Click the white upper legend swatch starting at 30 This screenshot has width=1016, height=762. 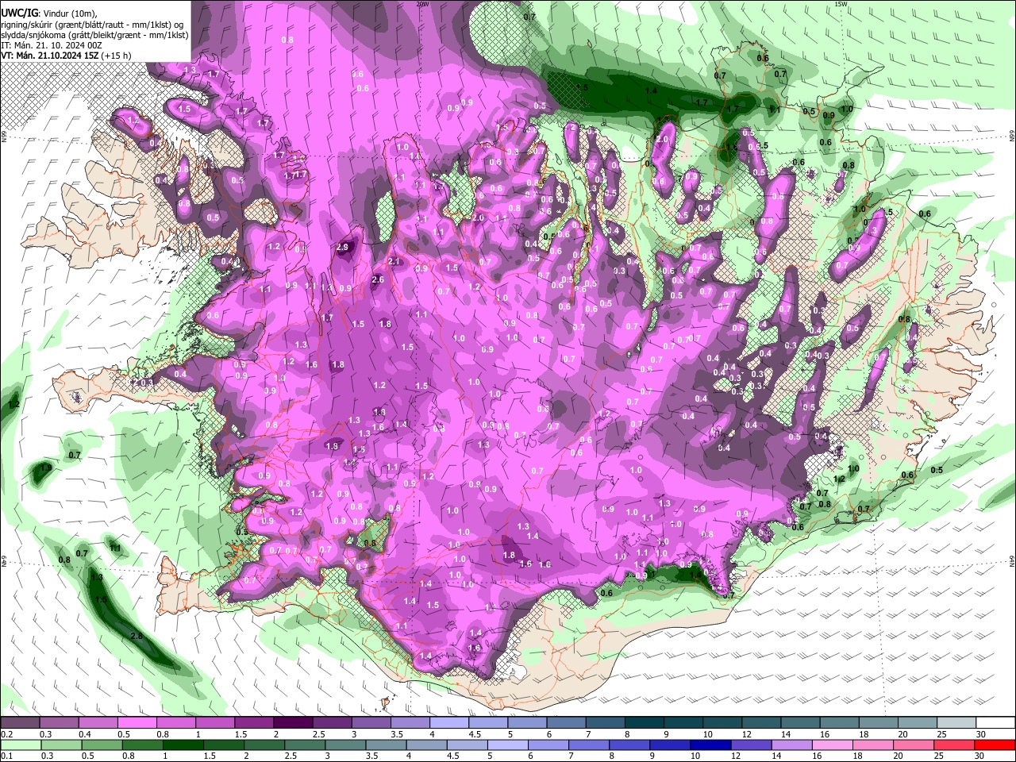point(995,722)
